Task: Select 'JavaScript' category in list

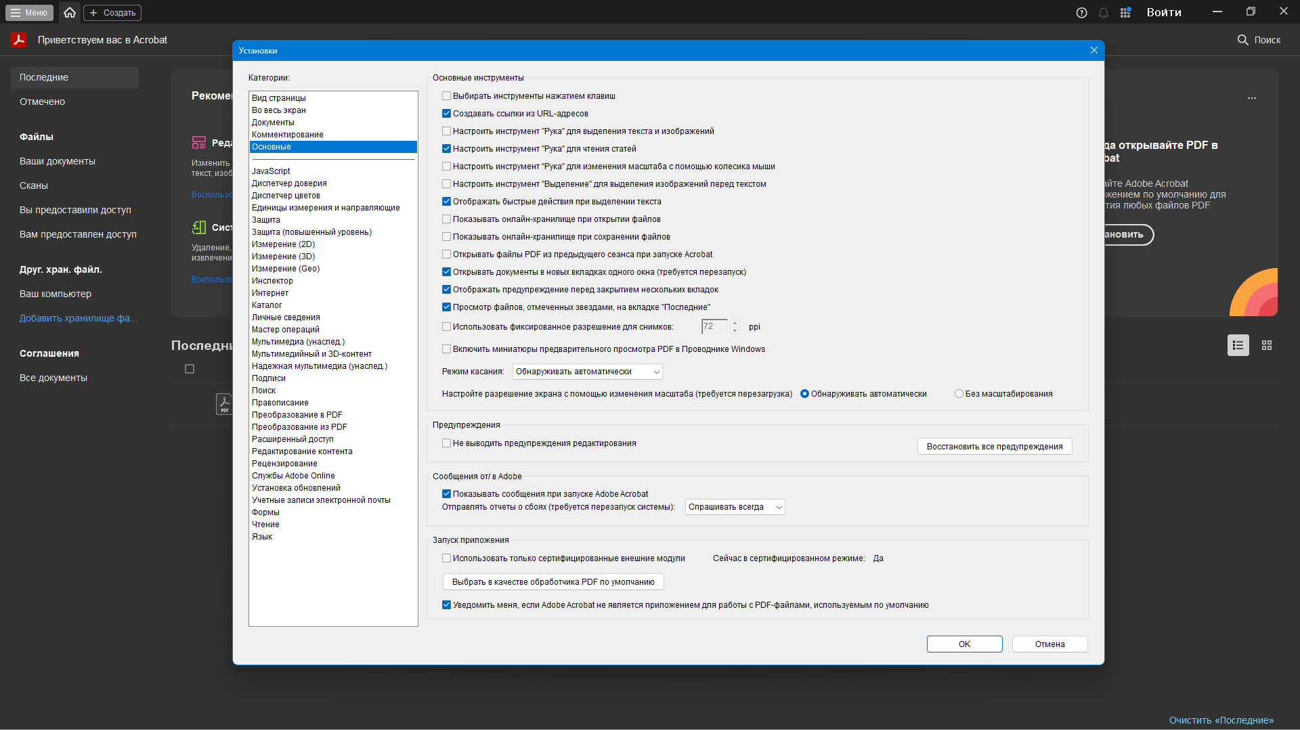Action: 271,171
